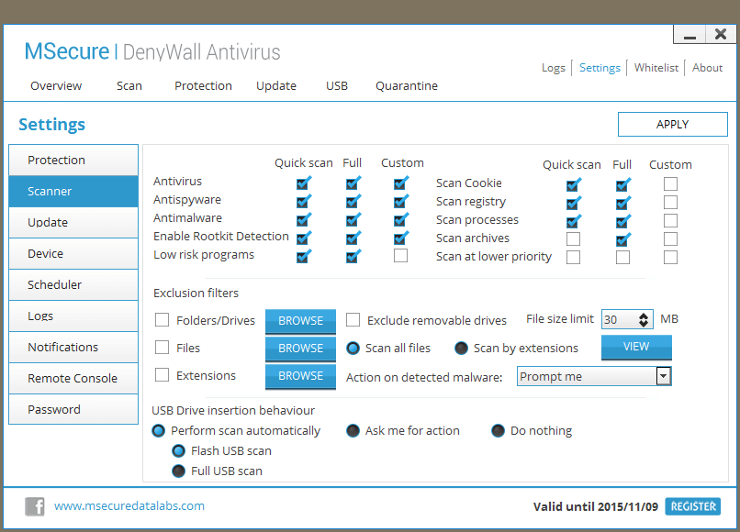Viewport: 740px width, 532px height.
Task: Uncheck Scan processes for Full scan
Action: click(623, 221)
